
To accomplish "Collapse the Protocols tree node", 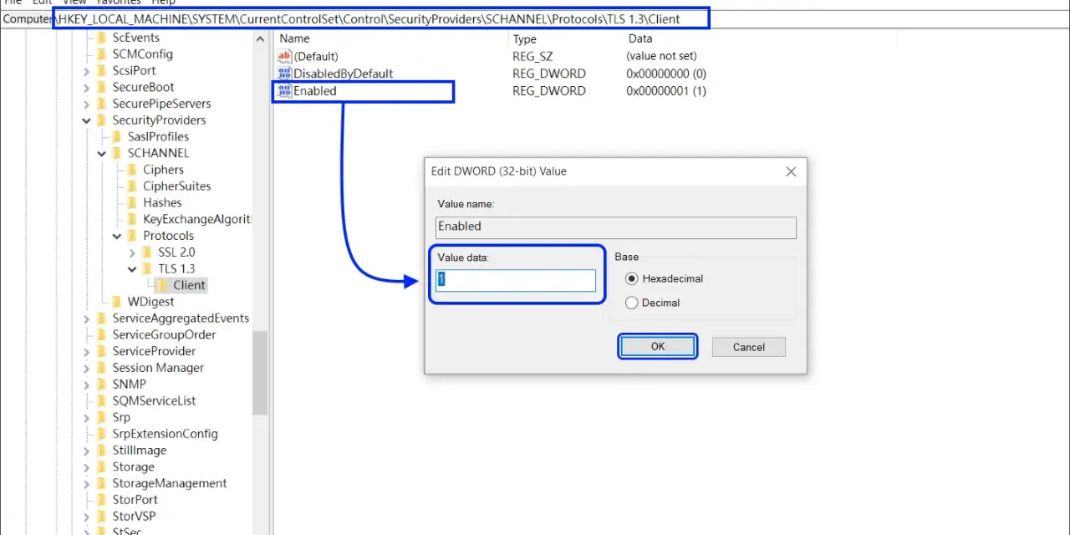I will (x=117, y=236).
